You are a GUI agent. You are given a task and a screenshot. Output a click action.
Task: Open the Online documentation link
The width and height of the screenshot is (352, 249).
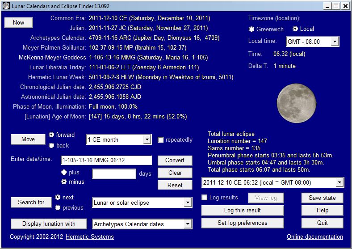[314, 237]
